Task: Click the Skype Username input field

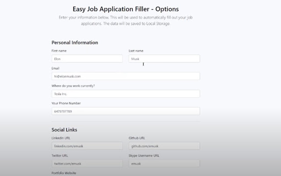Action: [164, 164]
